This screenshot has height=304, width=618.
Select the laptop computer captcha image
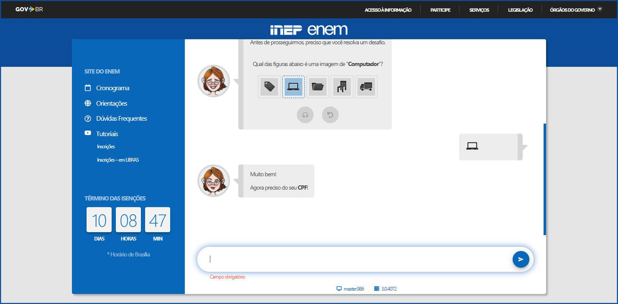[294, 87]
